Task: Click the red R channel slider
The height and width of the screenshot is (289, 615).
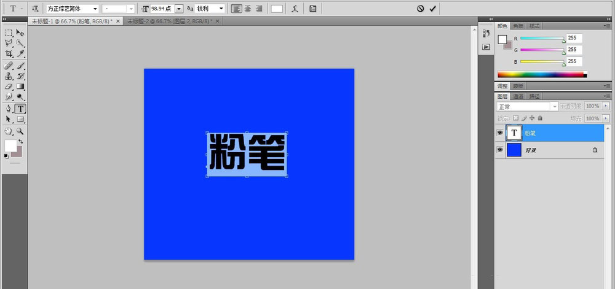Action: (542, 38)
